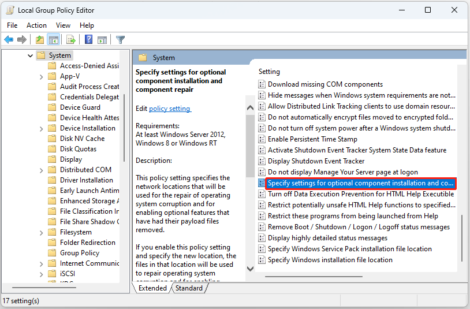The height and width of the screenshot is (309, 470).
Task: Select Do not automatically encrypt files setting
Action: [x=361, y=117]
